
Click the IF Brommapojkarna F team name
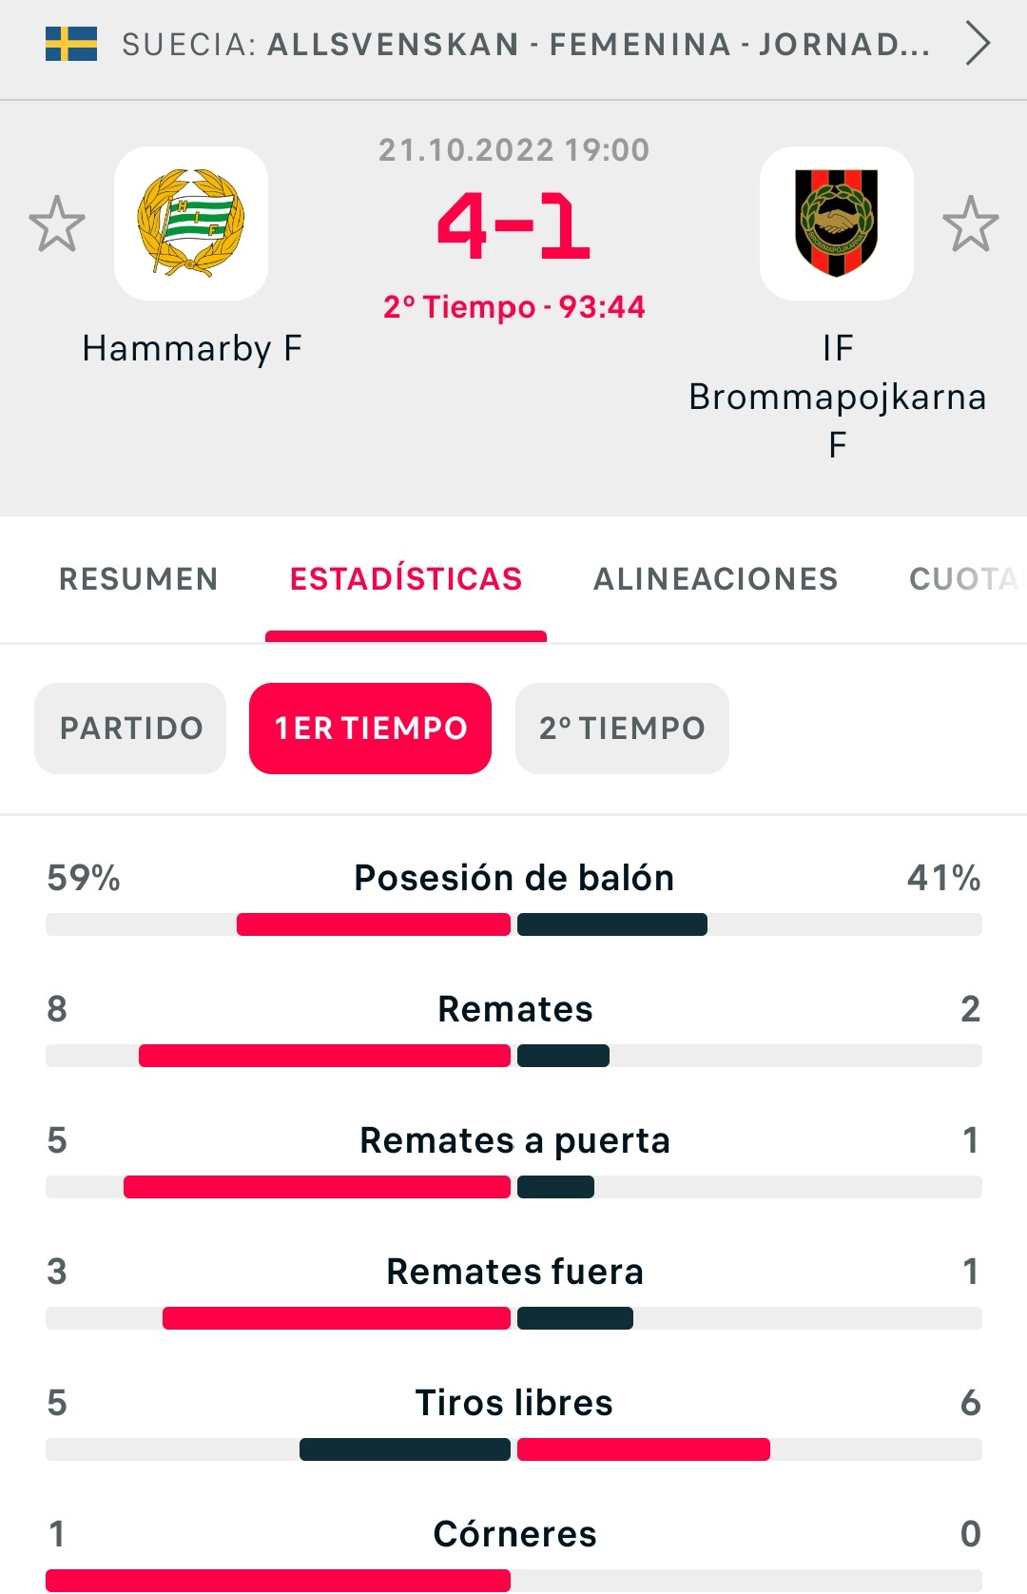837,397
